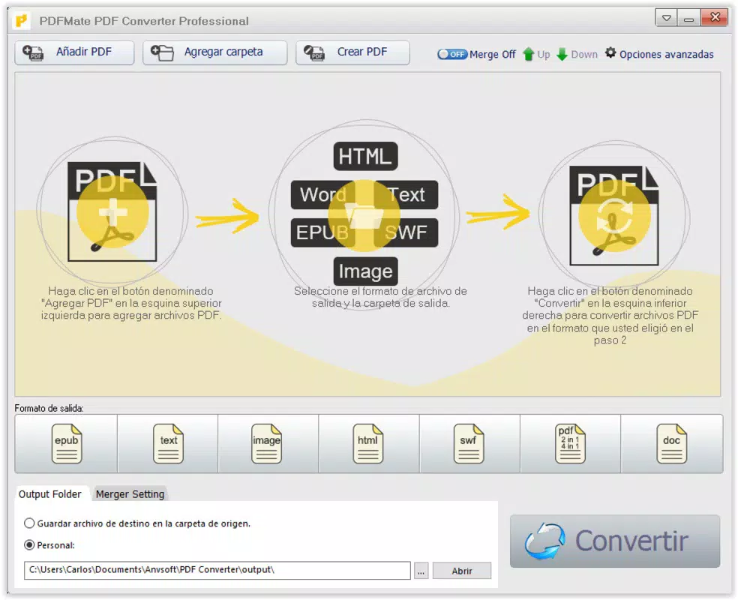Select swf output format
This screenshot has height=600, width=738.
click(x=468, y=443)
